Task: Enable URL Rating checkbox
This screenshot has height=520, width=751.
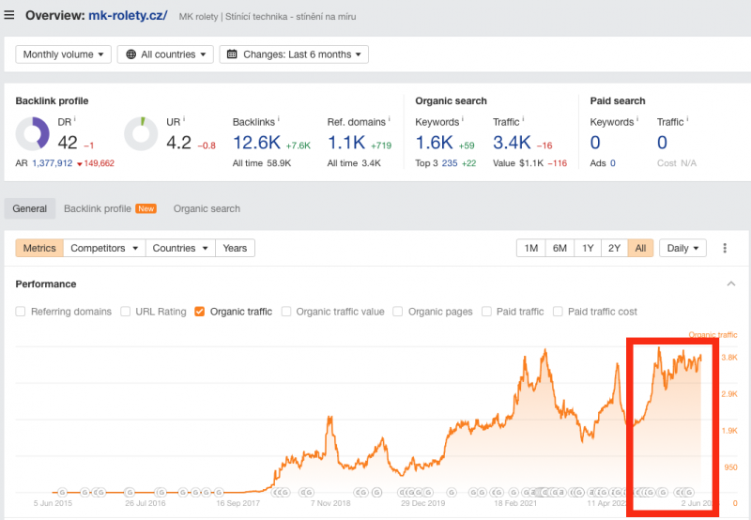Action: (125, 312)
